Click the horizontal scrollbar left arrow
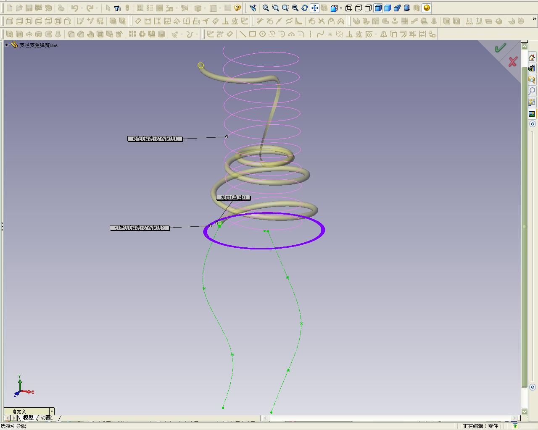The width and height of the screenshot is (538, 430). [265, 418]
